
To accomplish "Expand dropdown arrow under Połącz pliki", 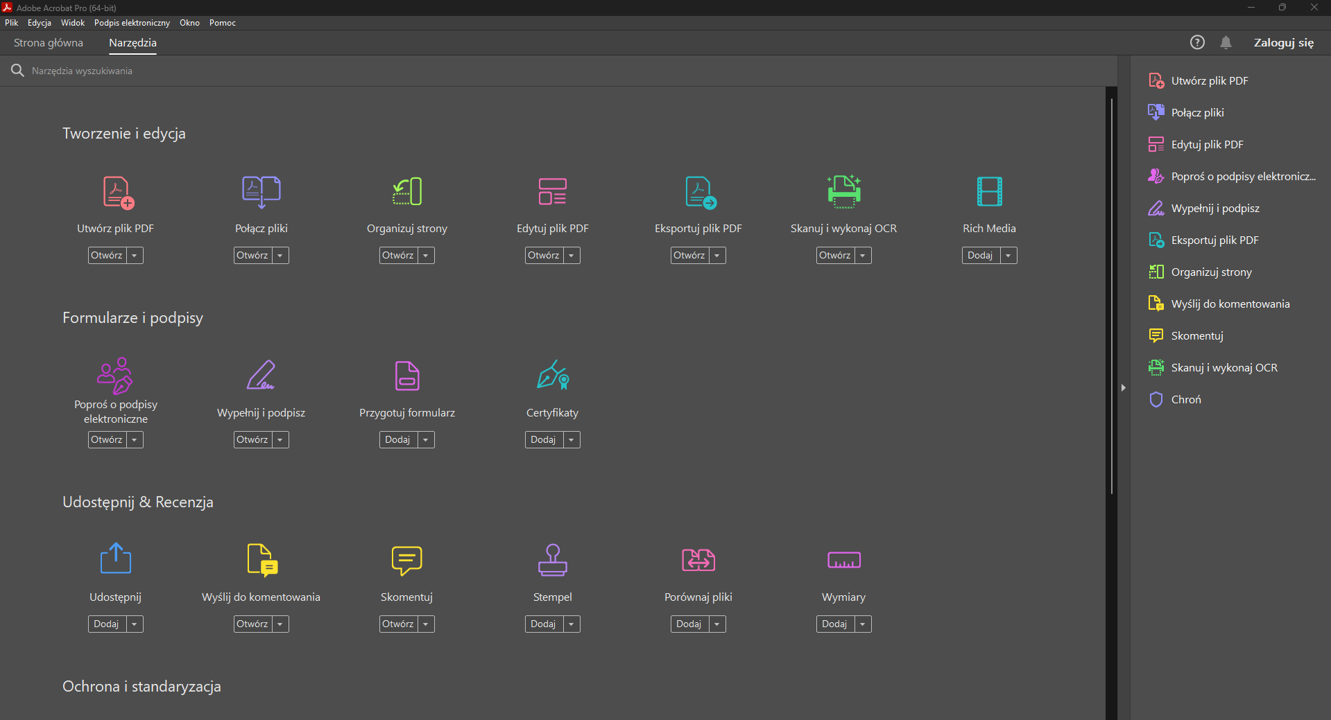I will [x=280, y=256].
